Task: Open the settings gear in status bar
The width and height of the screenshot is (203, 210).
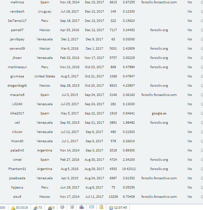Action: tap(62, 207)
